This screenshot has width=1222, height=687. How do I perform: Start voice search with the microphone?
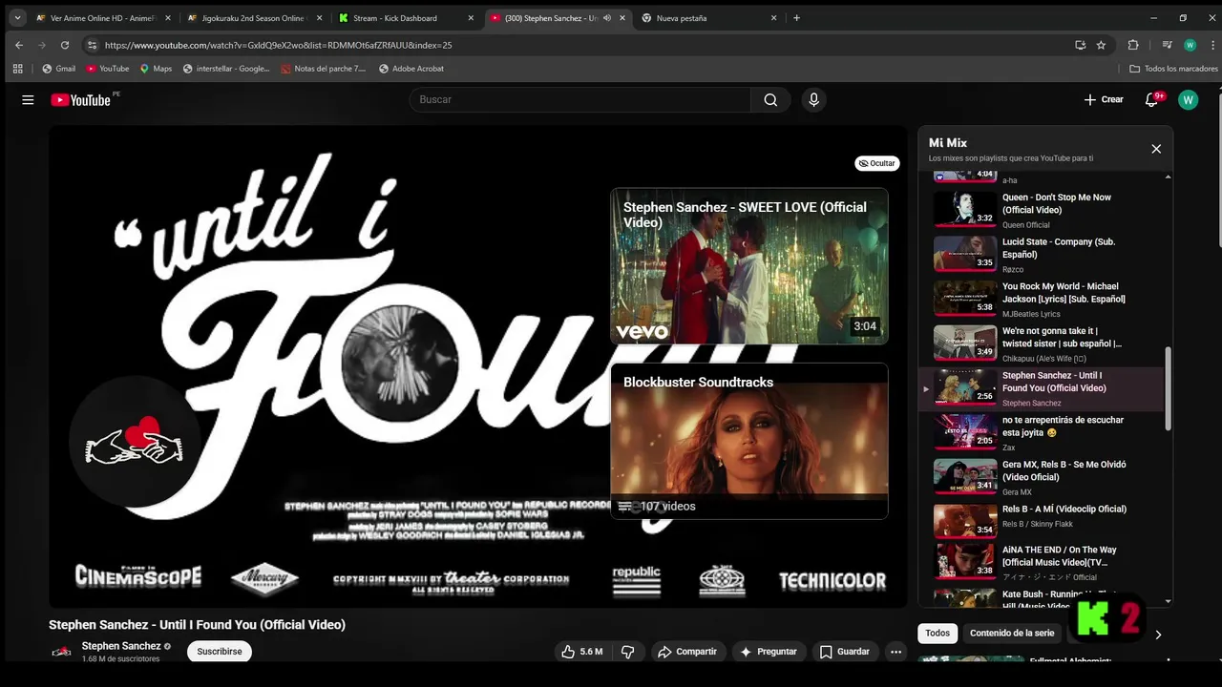coord(813,100)
